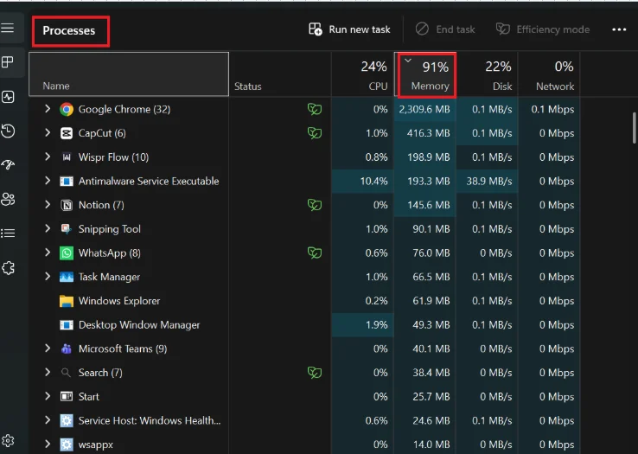Image resolution: width=638 pixels, height=454 pixels.
Task: Click the vertical scrollbar thumb
Action: 634,128
